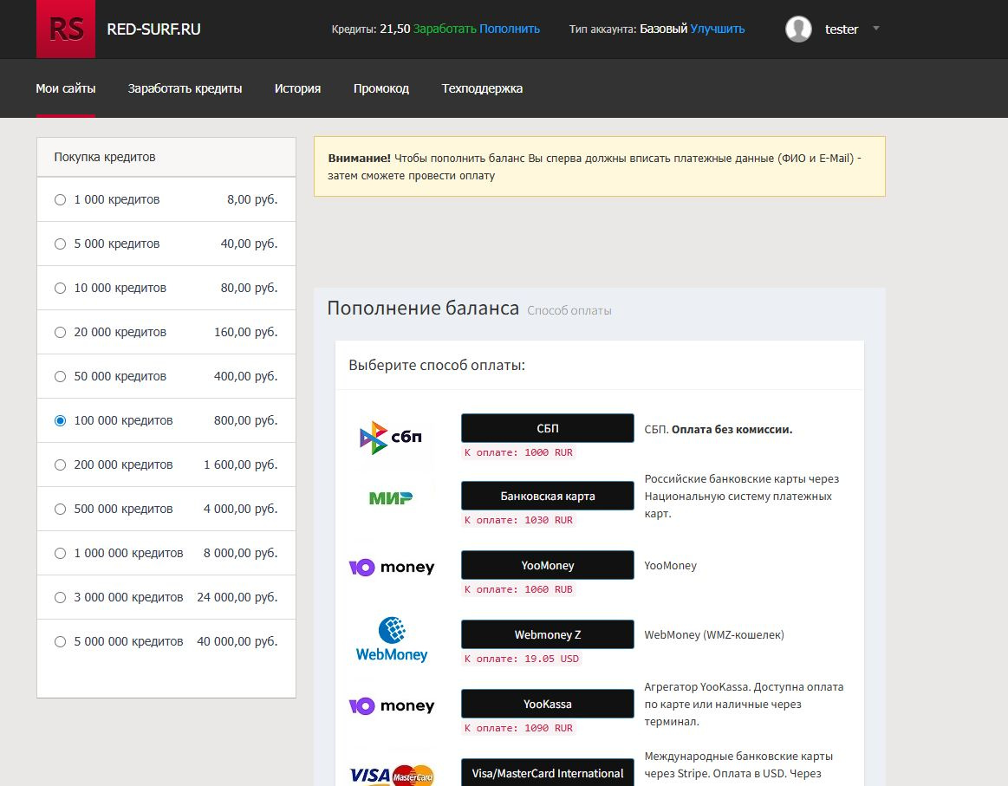Go to Техподдержка section
The width and height of the screenshot is (1008, 786).
click(482, 88)
